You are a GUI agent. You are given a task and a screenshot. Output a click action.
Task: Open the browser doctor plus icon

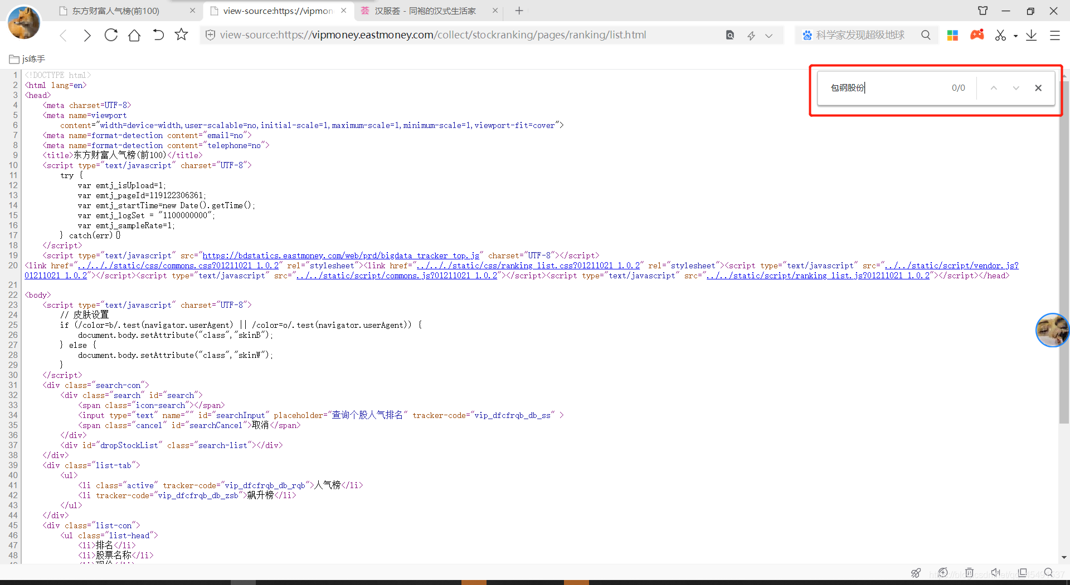[943, 573]
